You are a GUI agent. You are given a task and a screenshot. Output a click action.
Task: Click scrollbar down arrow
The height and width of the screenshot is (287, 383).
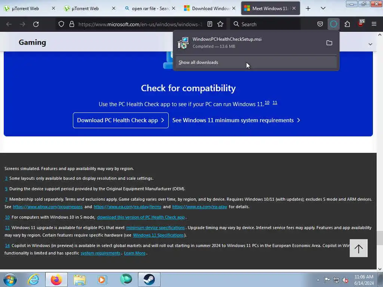(x=380, y=269)
